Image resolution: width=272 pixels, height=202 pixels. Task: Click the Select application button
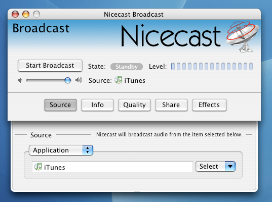coord(215,166)
